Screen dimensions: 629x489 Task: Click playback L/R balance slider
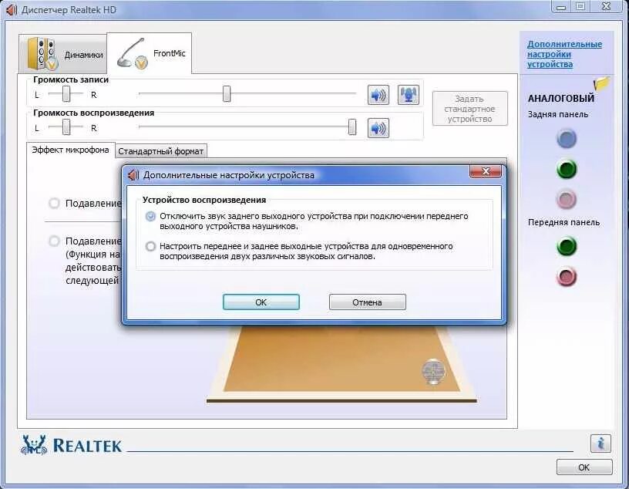pyautogui.click(x=66, y=127)
